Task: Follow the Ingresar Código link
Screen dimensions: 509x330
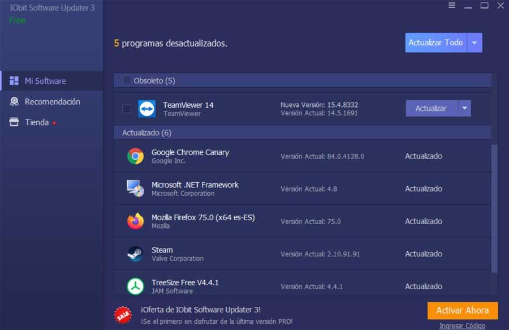Action: click(x=462, y=325)
